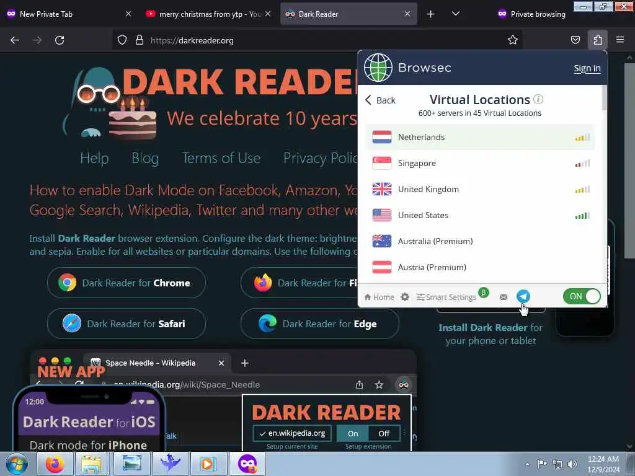Open Smart Settings in Browsec

click(x=446, y=297)
